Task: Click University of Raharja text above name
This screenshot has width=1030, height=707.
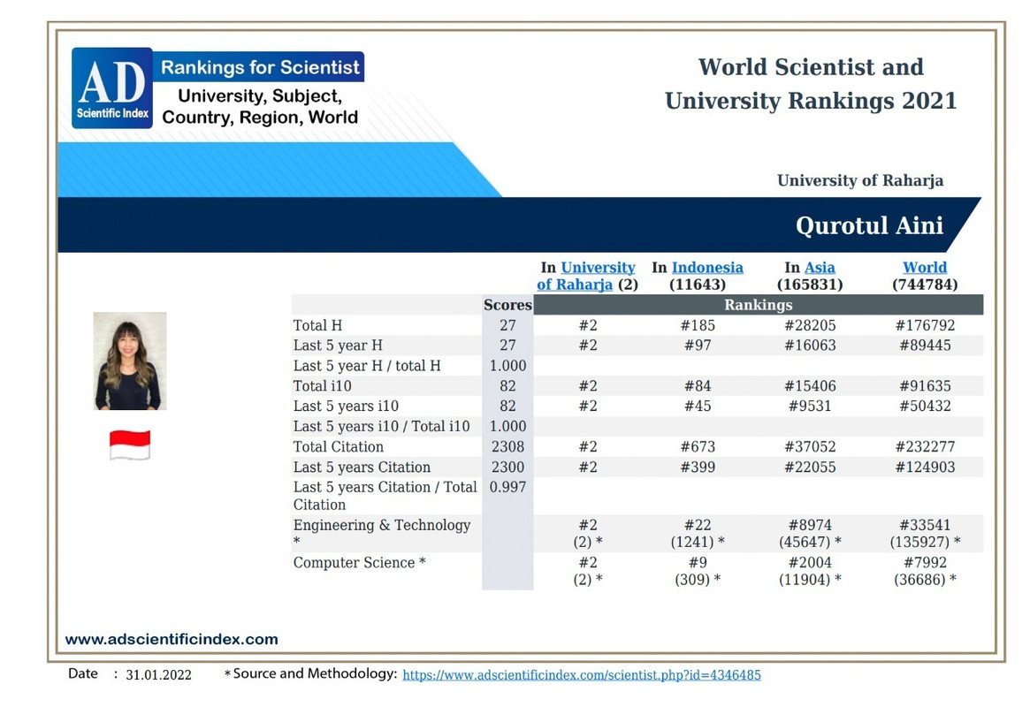Action: click(860, 180)
